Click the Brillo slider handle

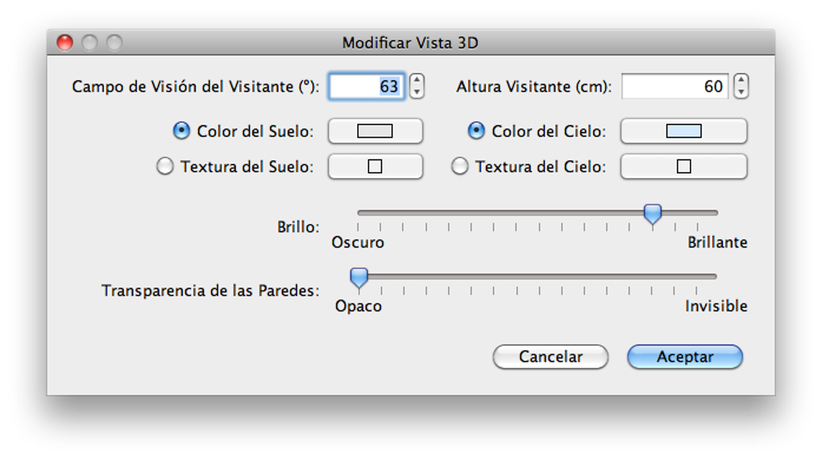653,213
